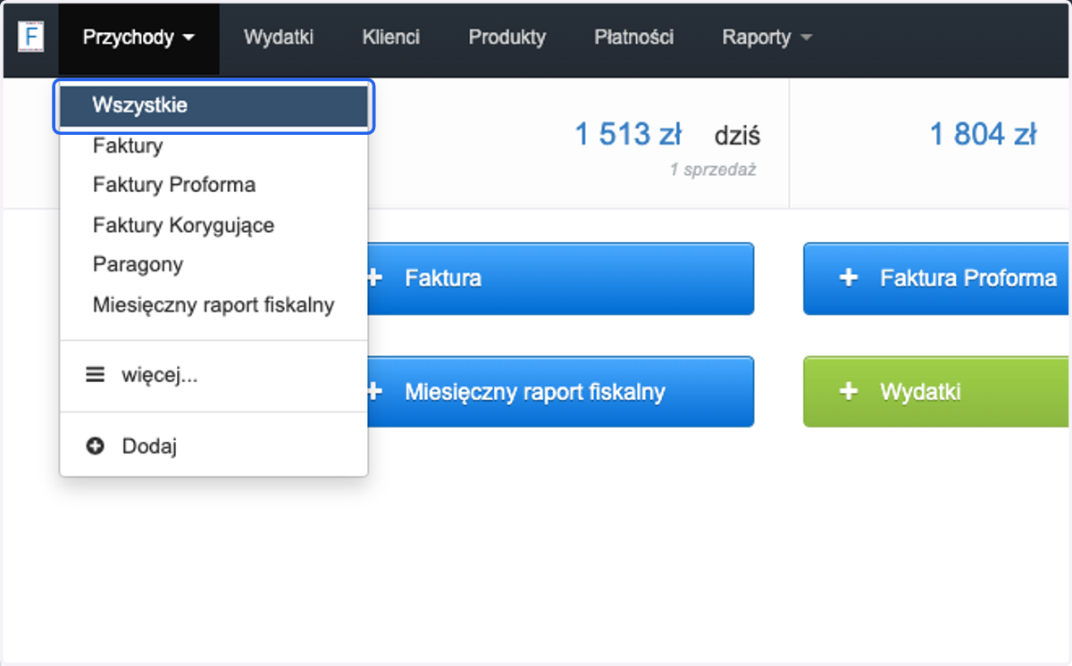Click the hamburger icon next to więcej...
1072x666 pixels.
pyautogui.click(x=95, y=376)
